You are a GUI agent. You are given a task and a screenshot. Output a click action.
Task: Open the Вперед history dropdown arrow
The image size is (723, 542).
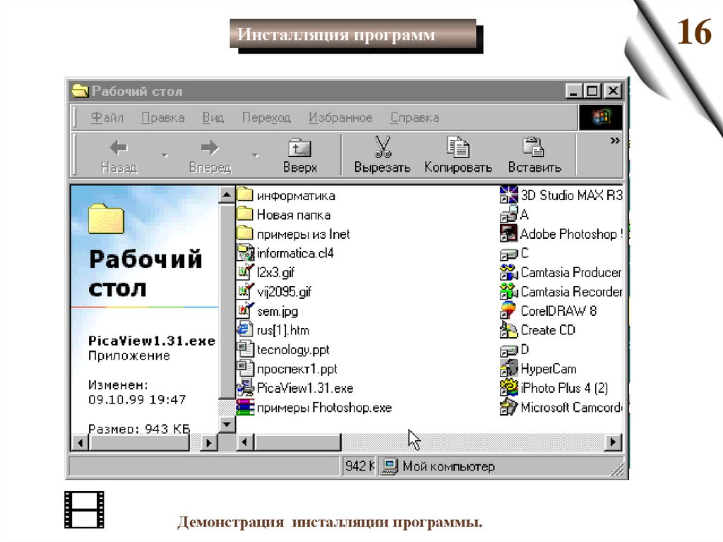point(255,155)
